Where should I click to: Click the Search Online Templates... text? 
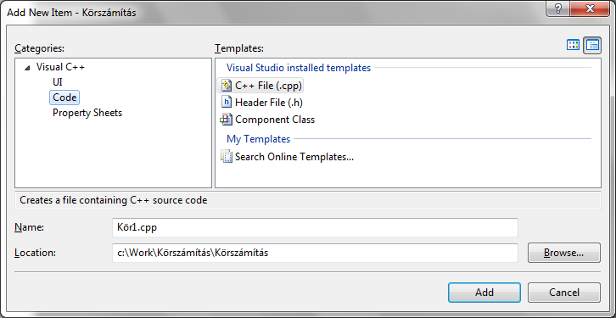click(x=294, y=157)
